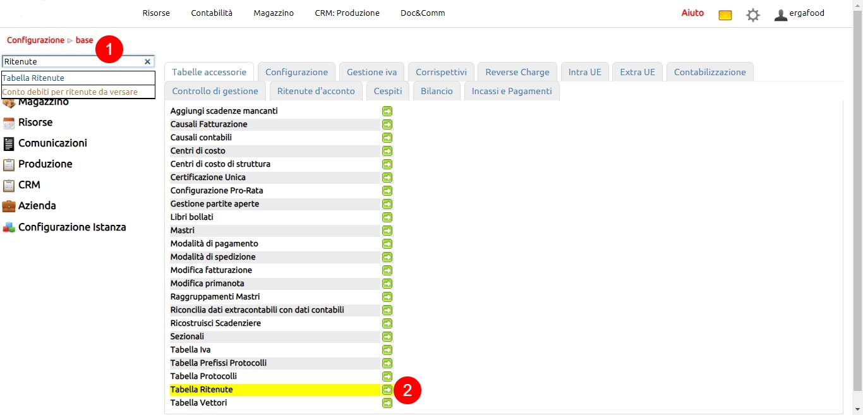The image size is (863, 415).
Task: Clear the Ritenute search field
Action: click(147, 61)
